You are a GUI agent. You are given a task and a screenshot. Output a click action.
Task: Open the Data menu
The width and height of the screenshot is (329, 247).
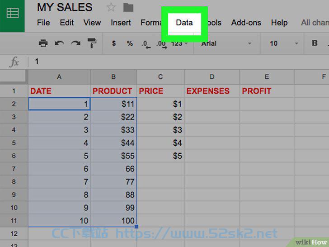point(184,23)
